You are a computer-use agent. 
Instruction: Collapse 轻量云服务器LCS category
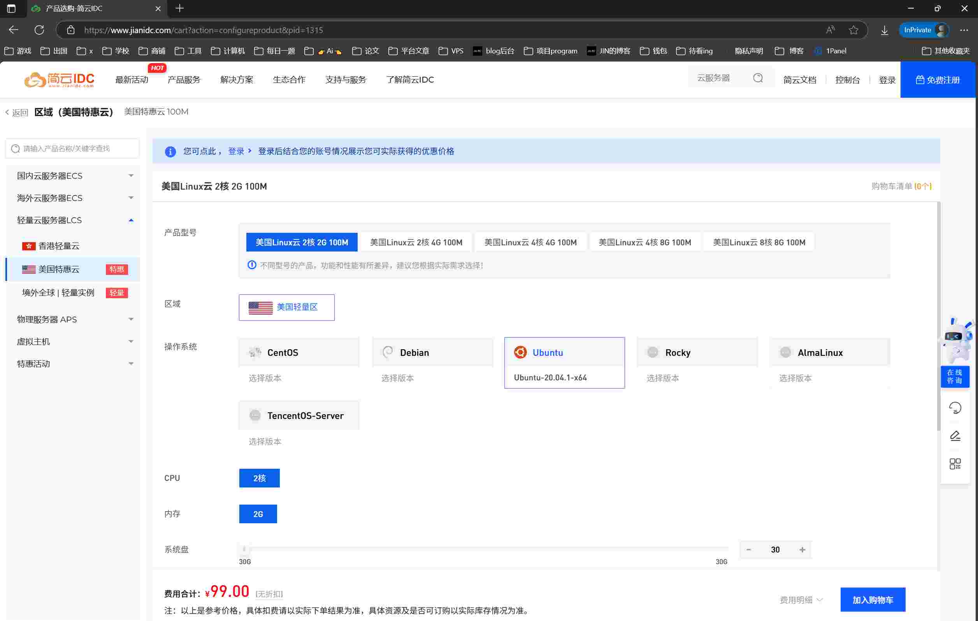(x=73, y=220)
